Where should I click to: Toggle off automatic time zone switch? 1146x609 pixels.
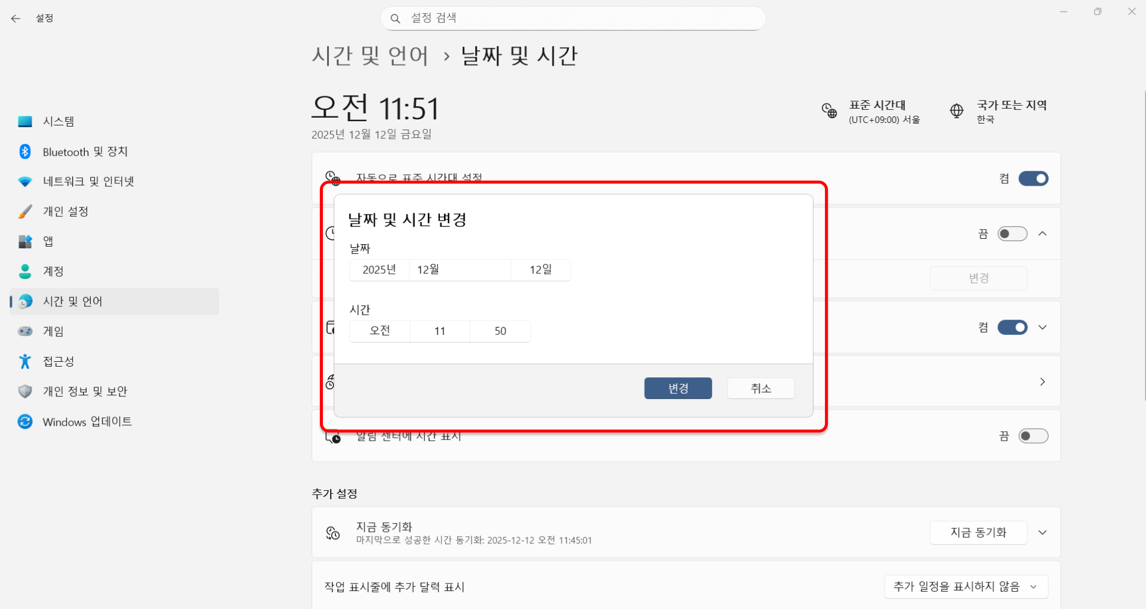(x=1033, y=179)
